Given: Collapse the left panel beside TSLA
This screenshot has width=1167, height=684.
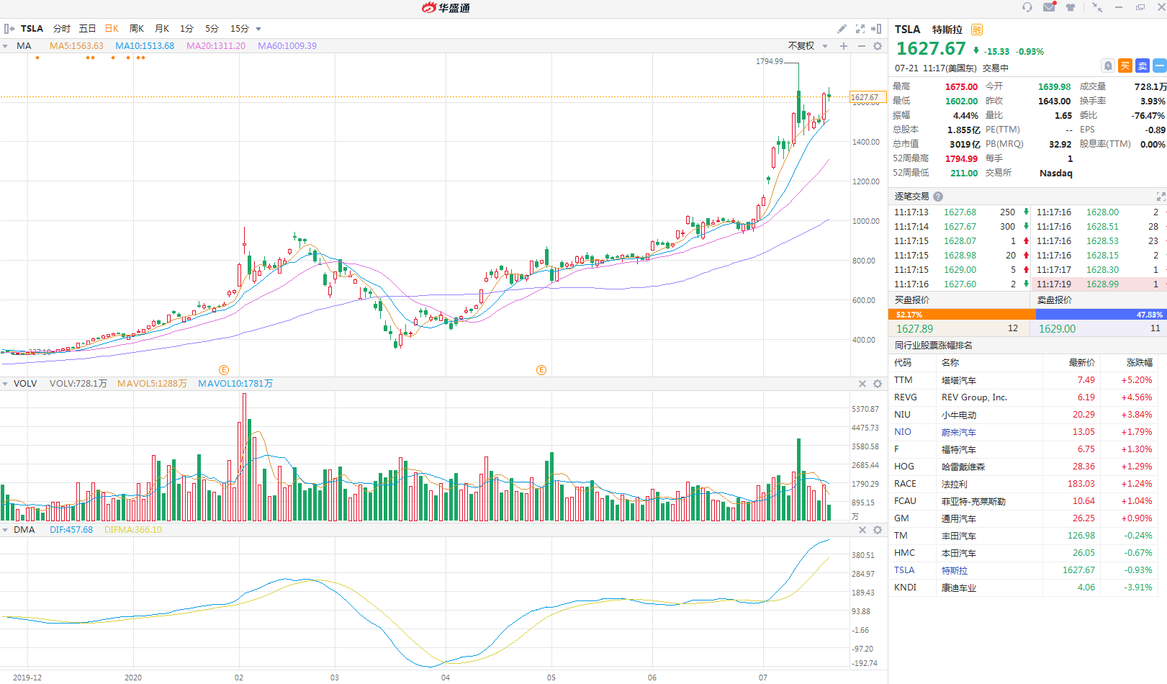Looking at the screenshot, I should pos(9,29).
